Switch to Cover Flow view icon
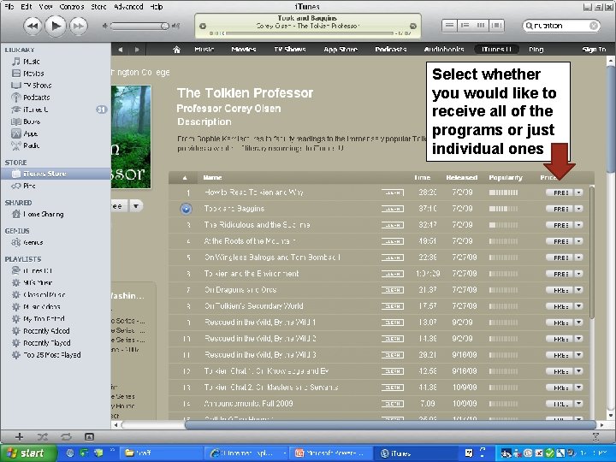Viewport: 616px width, 462px height. coord(496,26)
